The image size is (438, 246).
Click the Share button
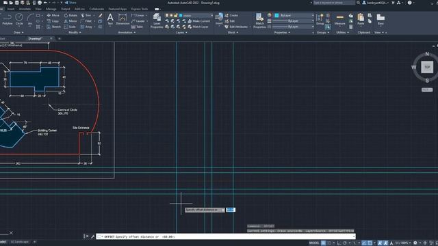pyautogui.click(x=70, y=3)
